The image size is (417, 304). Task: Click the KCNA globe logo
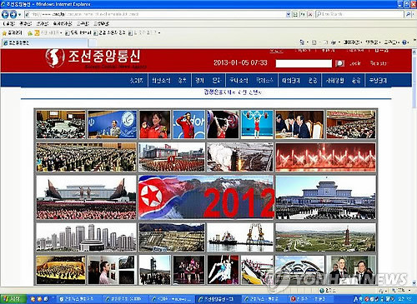[x=55, y=58]
